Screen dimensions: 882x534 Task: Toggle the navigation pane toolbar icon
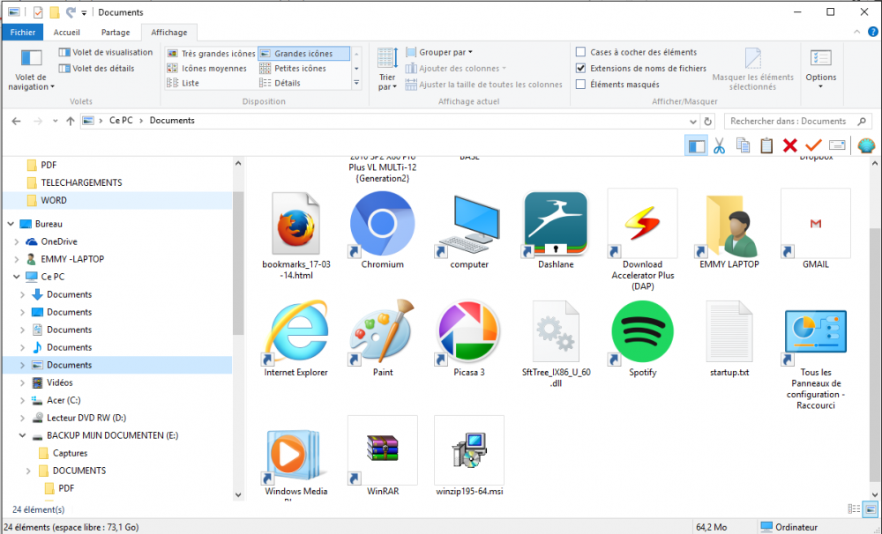[x=697, y=146]
